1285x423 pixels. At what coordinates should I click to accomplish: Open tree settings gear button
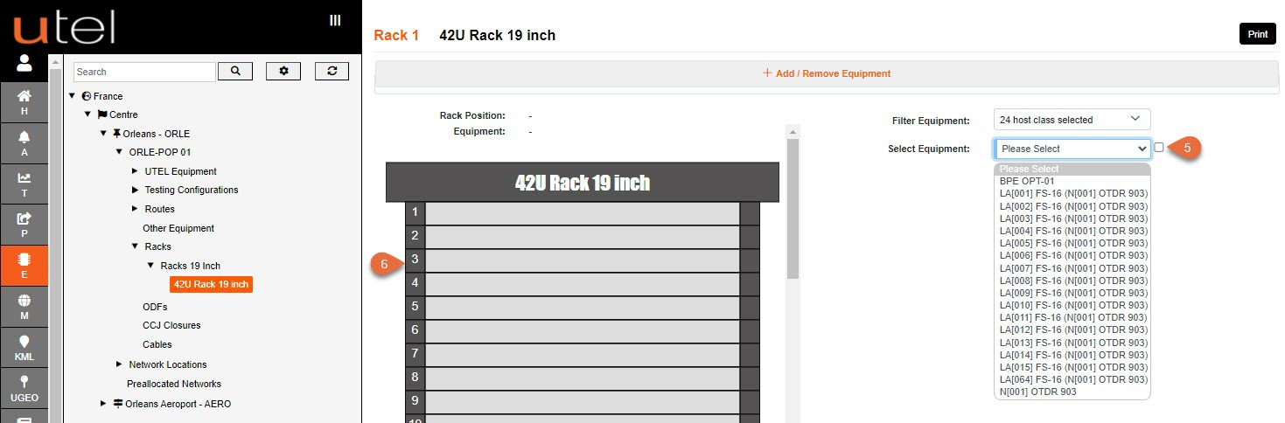click(x=283, y=71)
